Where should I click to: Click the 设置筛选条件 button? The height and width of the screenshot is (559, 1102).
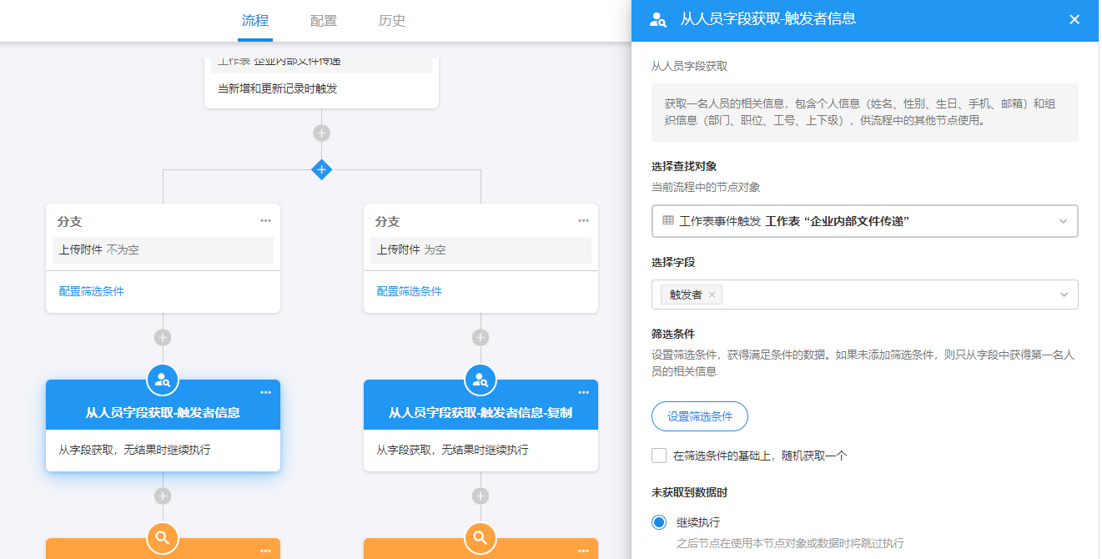click(699, 416)
